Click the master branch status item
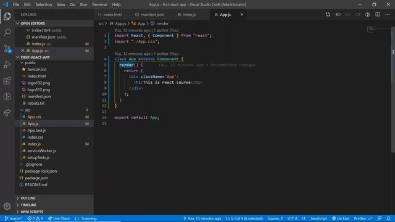 click(x=14, y=218)
